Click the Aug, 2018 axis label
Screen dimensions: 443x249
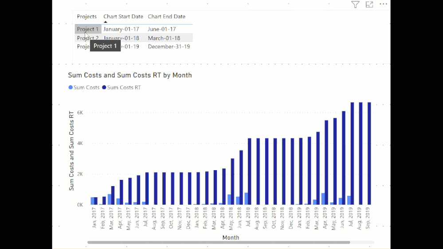coord(257,218)
